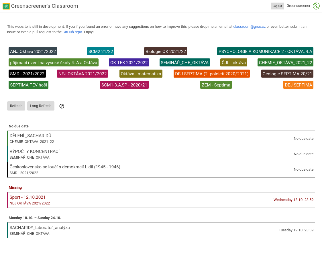Viewport: 322px width, 260px height.
Task: Open the help question mark icon
Action: coord(62,106)
